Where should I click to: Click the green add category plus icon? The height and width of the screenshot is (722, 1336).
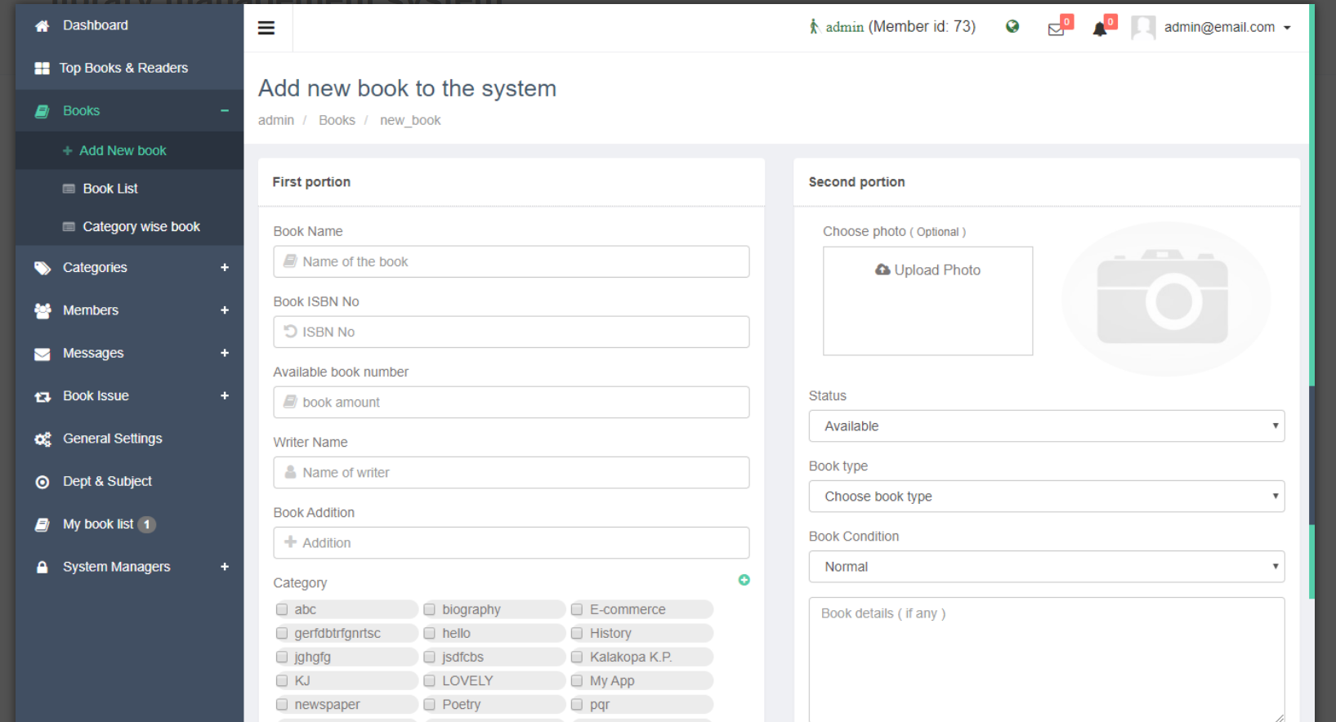pyautogui.click(x=744, y=580)
